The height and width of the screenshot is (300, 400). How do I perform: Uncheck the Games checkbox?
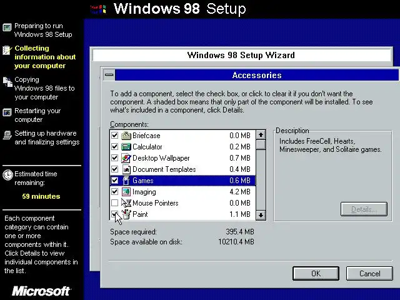click(x=114, y=181)
